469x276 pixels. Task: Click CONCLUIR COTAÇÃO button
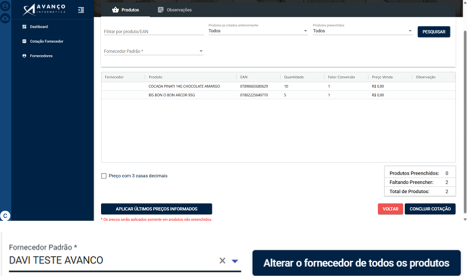(x=430, y=209)
